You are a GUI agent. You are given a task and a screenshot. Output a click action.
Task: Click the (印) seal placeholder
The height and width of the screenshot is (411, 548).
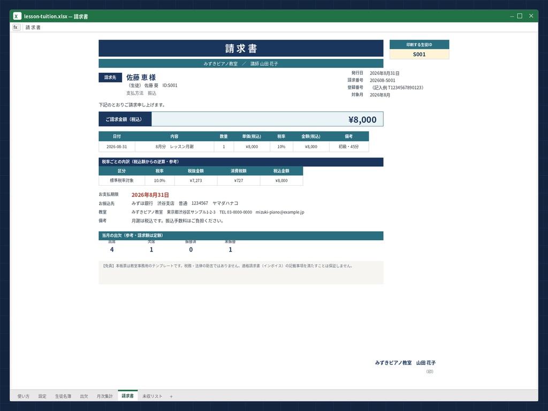coord(430,371)
